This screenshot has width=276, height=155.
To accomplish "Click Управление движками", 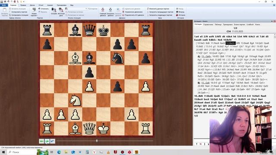I will coord(132,12).
